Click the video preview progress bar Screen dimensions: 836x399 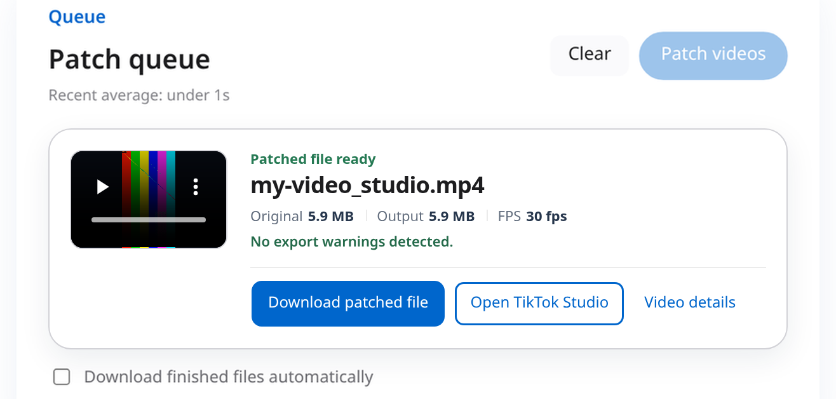(149, 220)
